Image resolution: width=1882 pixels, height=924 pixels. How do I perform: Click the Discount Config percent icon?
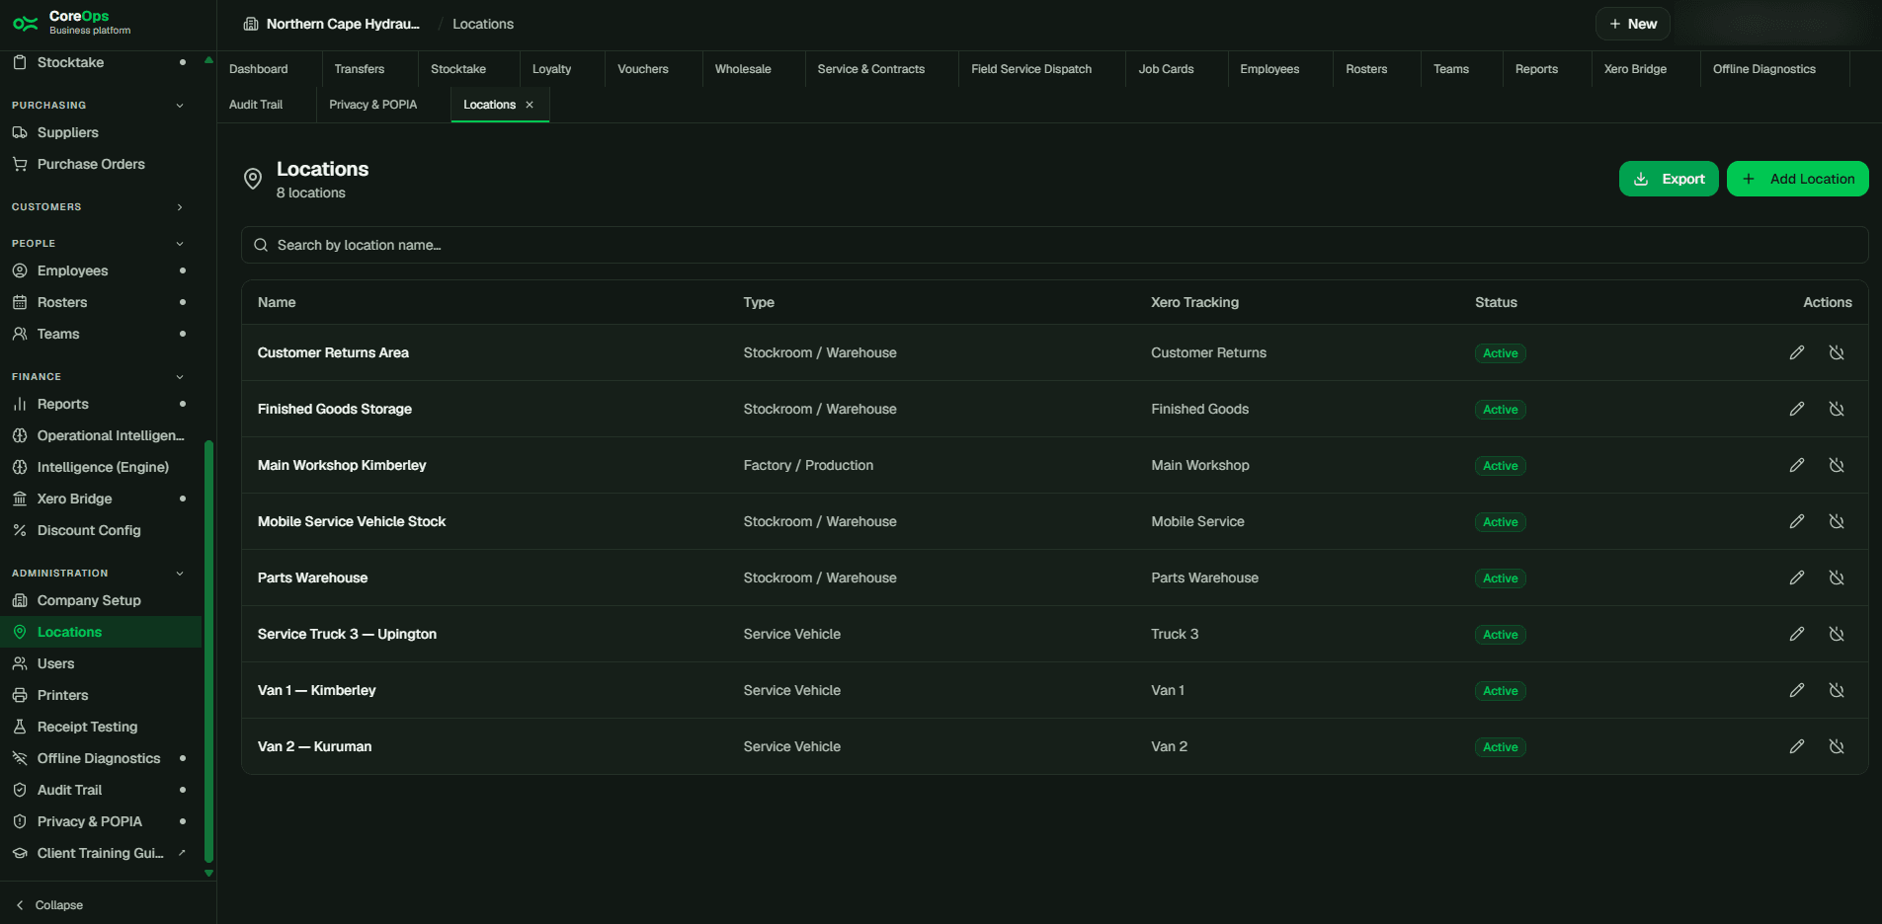point(20,530)
